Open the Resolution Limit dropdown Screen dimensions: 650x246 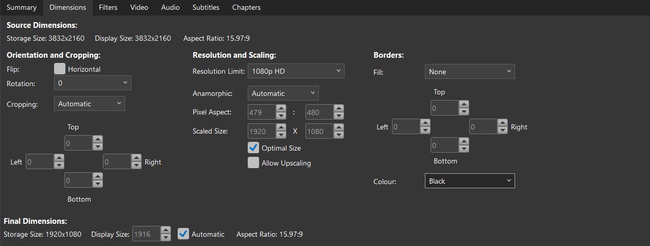[x=296, y=71]
